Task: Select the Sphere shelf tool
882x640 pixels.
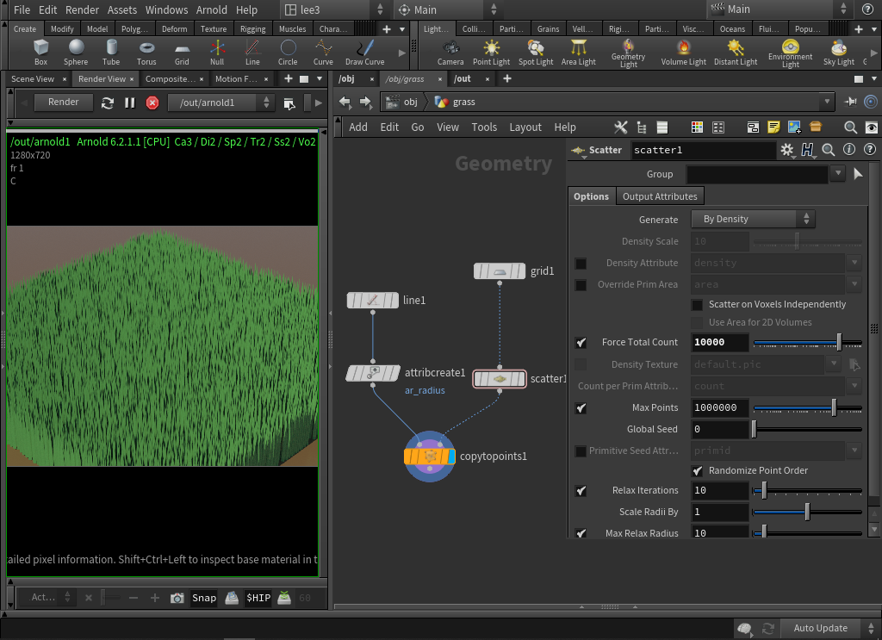Action: 76,52
